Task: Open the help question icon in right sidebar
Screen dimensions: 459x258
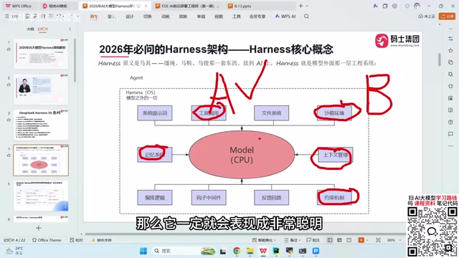Action: [x=450, y=122]
